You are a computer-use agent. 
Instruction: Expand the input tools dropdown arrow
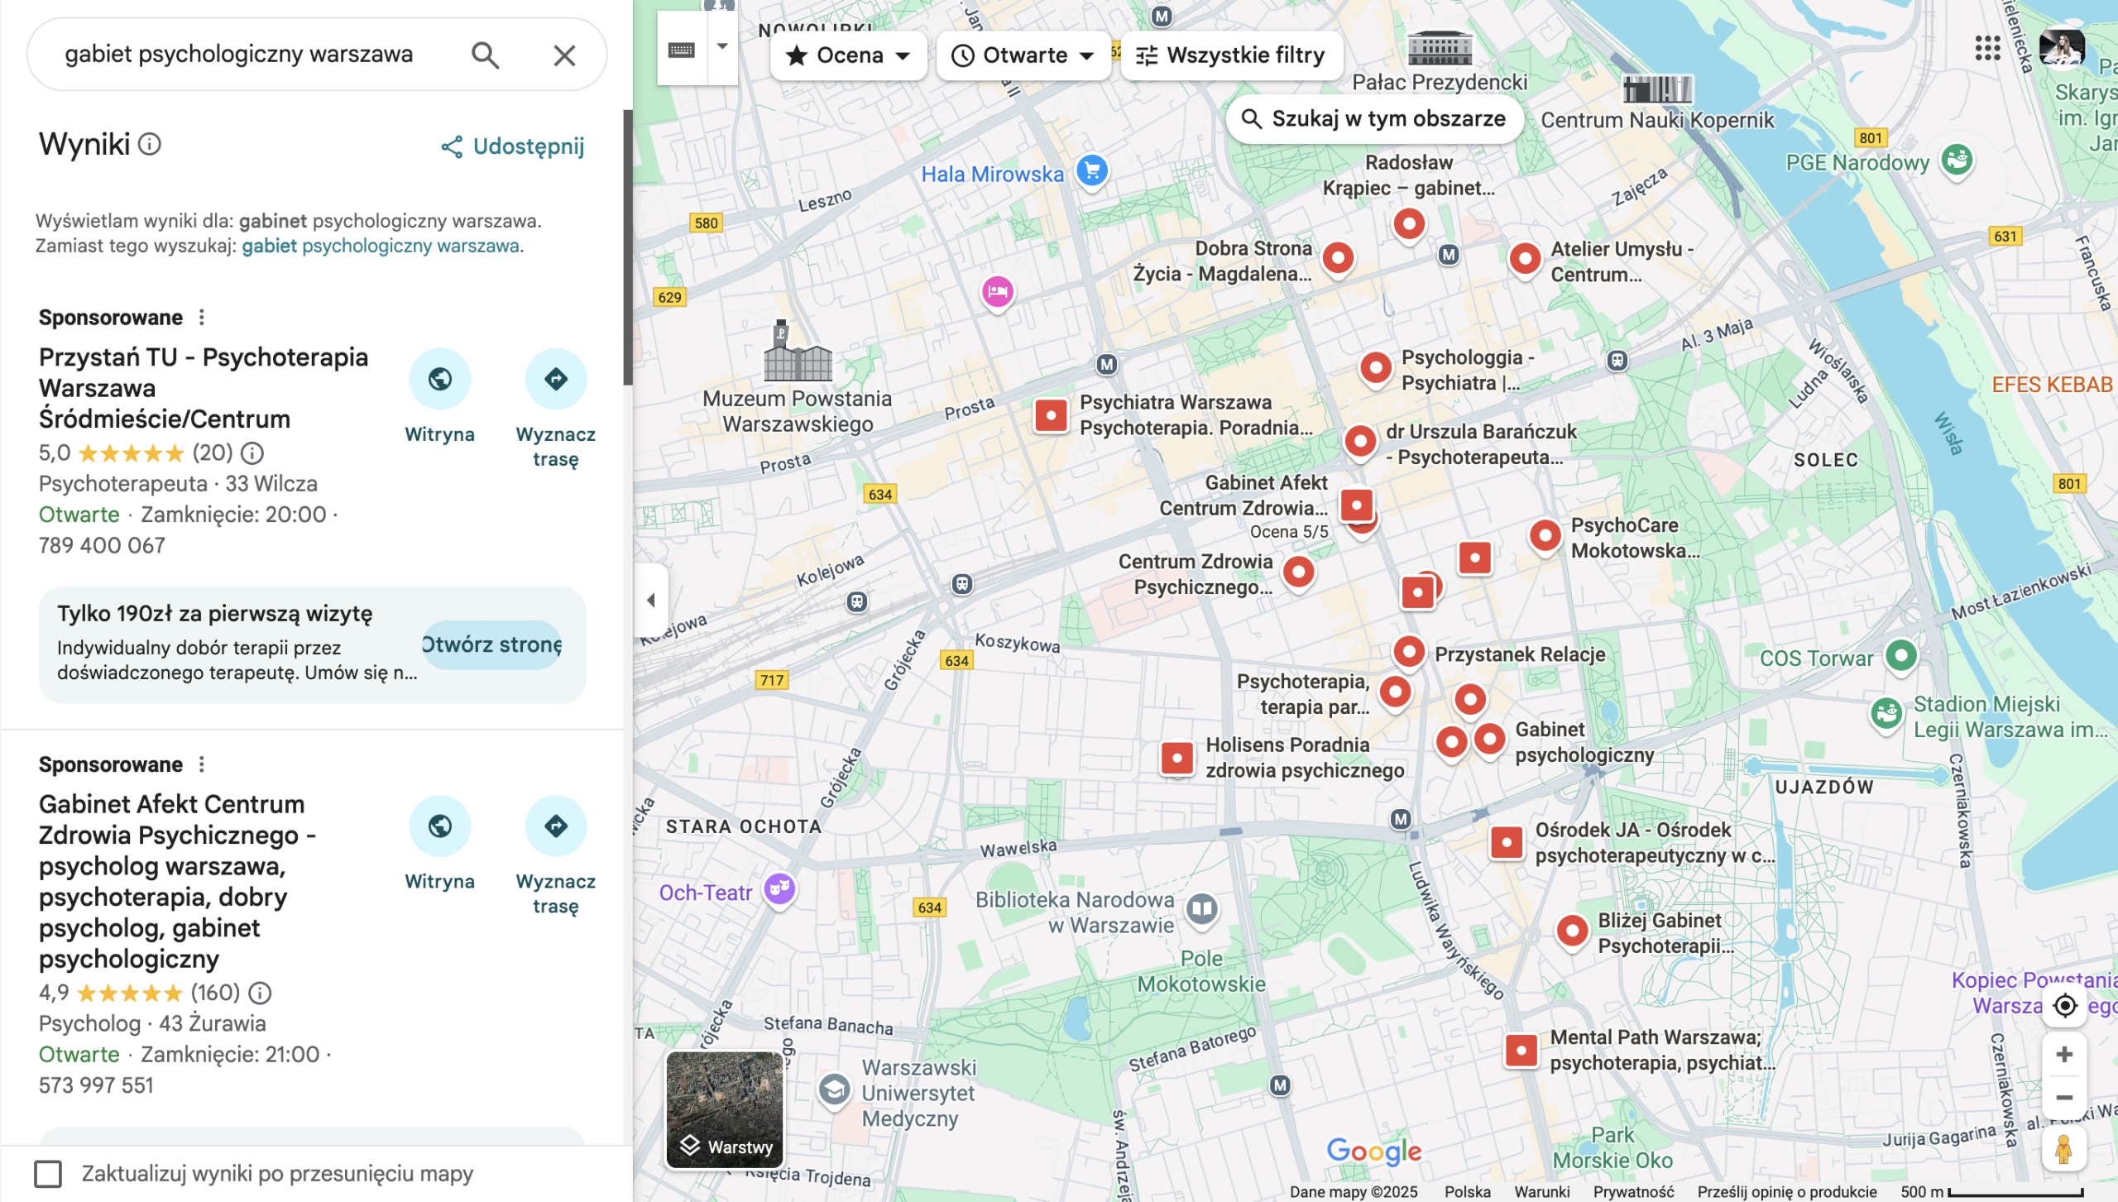pos(722,47)
